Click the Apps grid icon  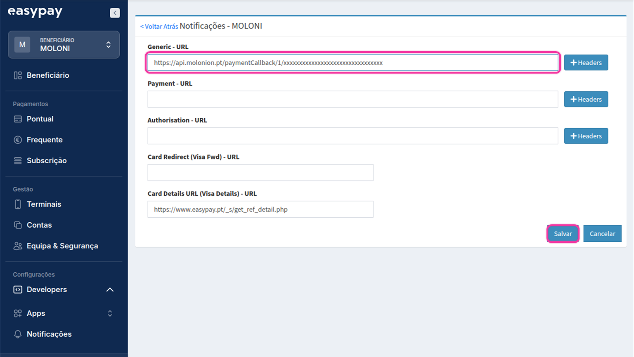[18, 314]
